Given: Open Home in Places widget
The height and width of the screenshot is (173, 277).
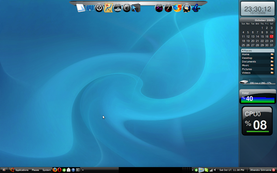Looking at the screenshot, I should (x=258, y=54).
